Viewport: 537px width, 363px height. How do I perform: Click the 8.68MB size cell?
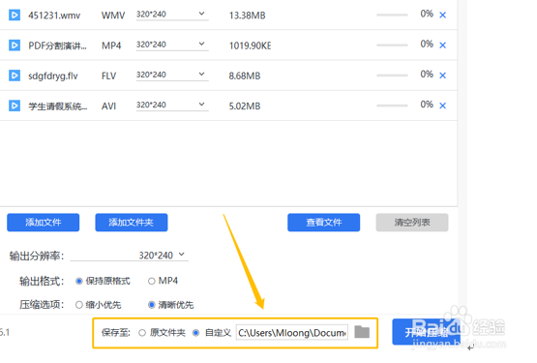coord(245,76)
